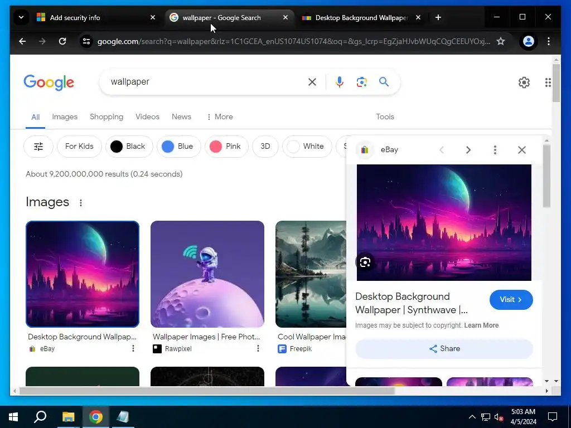Screen dimensions: 571x428
Task: Close the Add security info tab
Action: point(153,17)
